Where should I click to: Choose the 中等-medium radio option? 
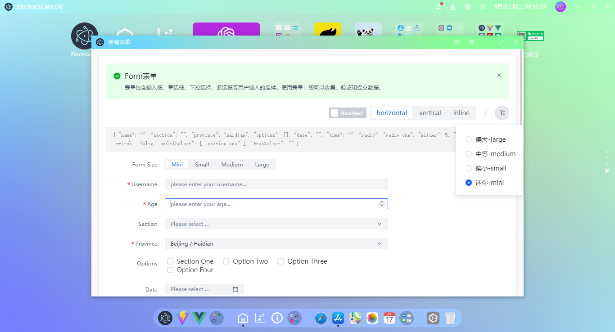(x=469, y=154)
